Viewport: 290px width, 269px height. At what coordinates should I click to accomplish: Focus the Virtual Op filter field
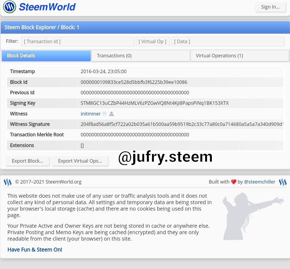153,42
